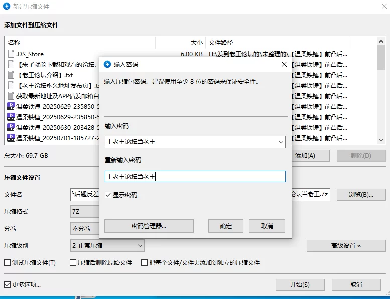Viewport: 390px width, 299px height.
Task: Sort file list by 文件路径 column
Action: point(279,43)
